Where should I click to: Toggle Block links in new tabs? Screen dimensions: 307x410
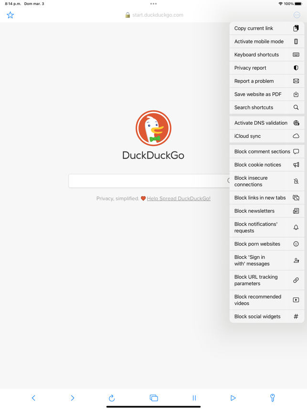[x=267, y=198]
